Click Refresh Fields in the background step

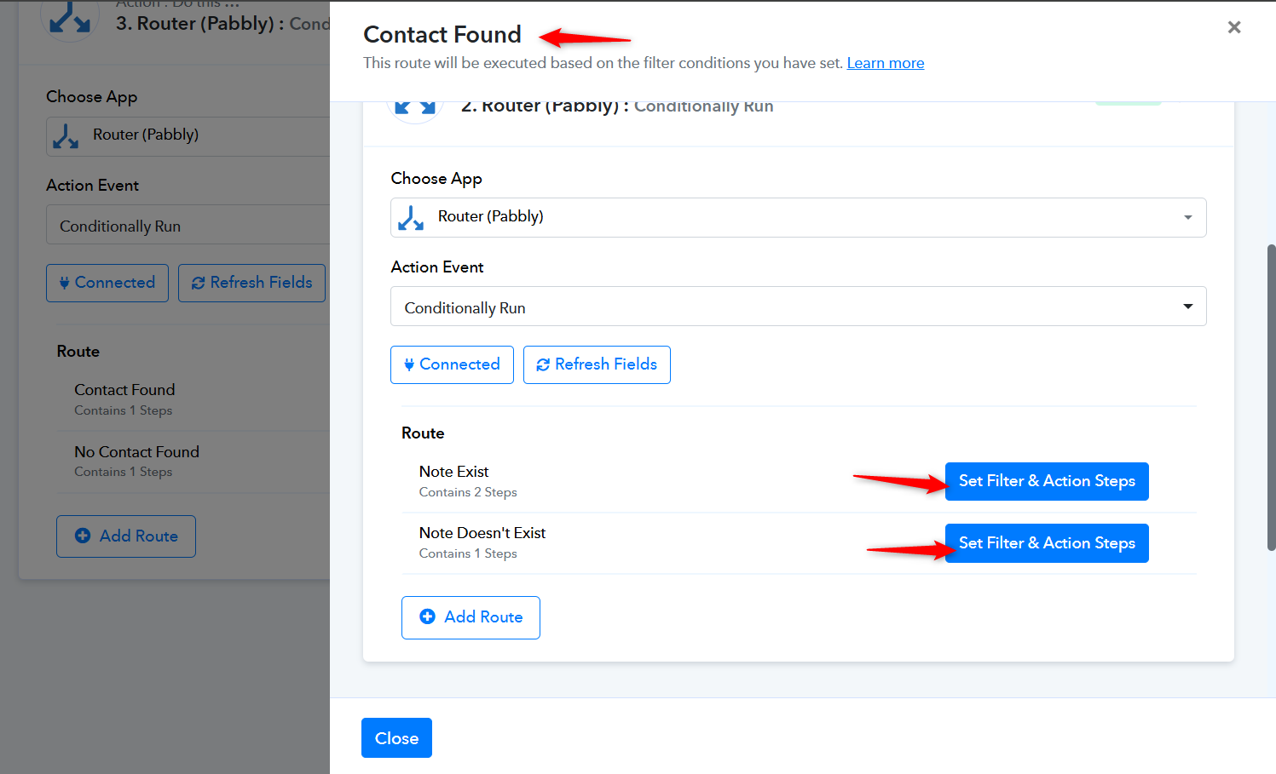[x=251, y=283]
